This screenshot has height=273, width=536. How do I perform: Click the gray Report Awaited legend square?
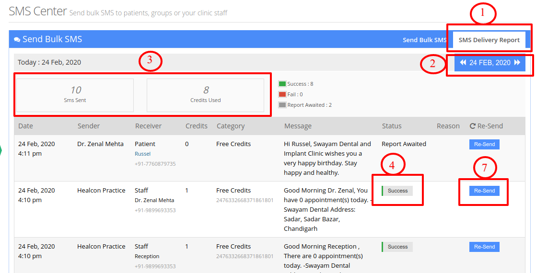click(x=282, y=105)
